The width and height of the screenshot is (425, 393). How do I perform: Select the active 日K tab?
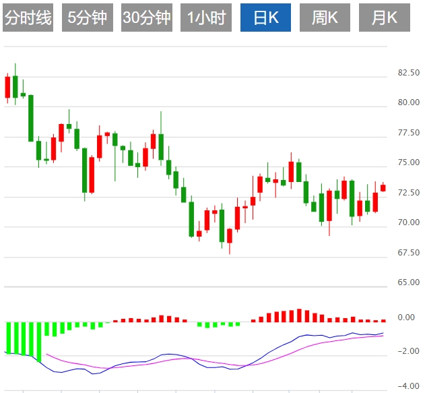(266, 18)
